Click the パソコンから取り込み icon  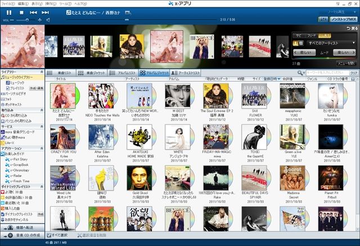click(3, 121)
